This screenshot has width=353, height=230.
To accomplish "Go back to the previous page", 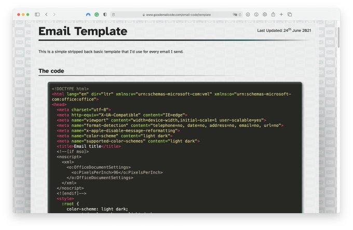I will click(x=46, y=15).
